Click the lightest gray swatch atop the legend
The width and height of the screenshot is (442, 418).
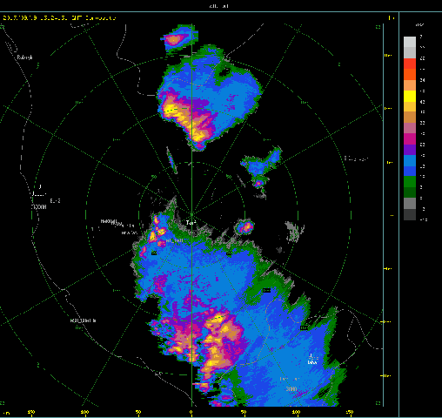click(410, 42)
